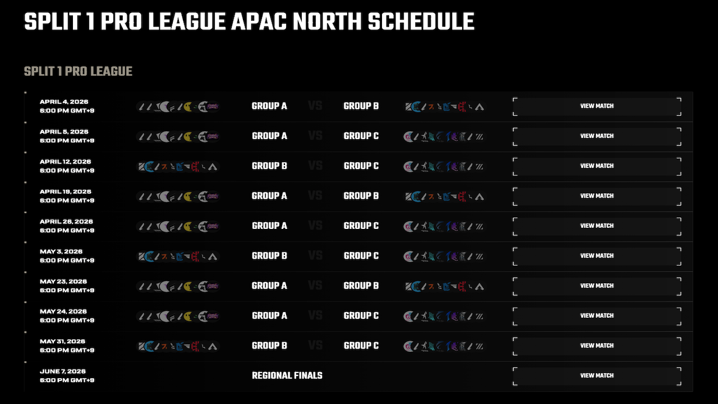This screenshot has width=718, height=404.
Task: Click the white Apex triangle logo on April 19
Action: [480, 196]
